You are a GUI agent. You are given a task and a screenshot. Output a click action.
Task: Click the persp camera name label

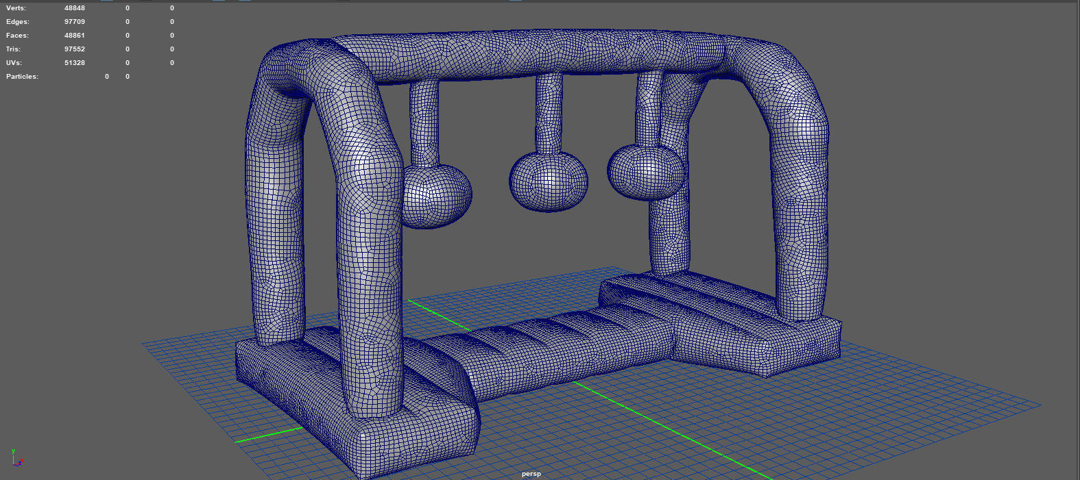[531, 474]
